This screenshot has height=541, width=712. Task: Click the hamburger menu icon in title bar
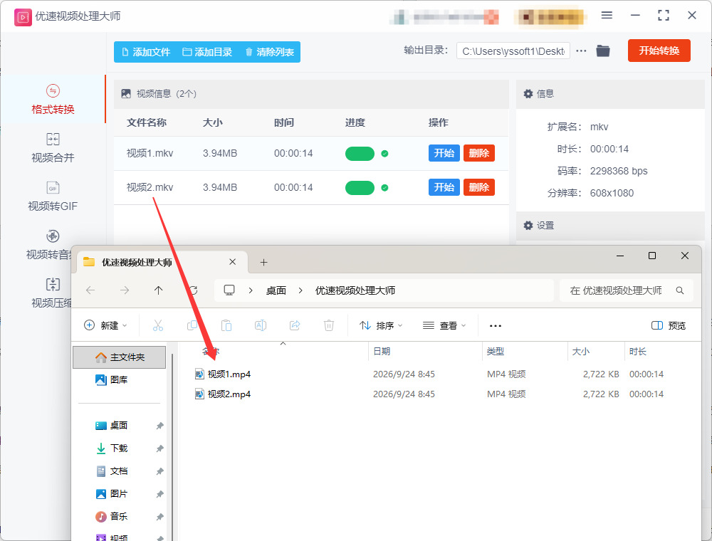[x=607, y=16]
